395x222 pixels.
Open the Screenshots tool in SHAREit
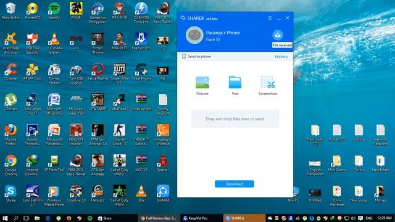[267, 86]
